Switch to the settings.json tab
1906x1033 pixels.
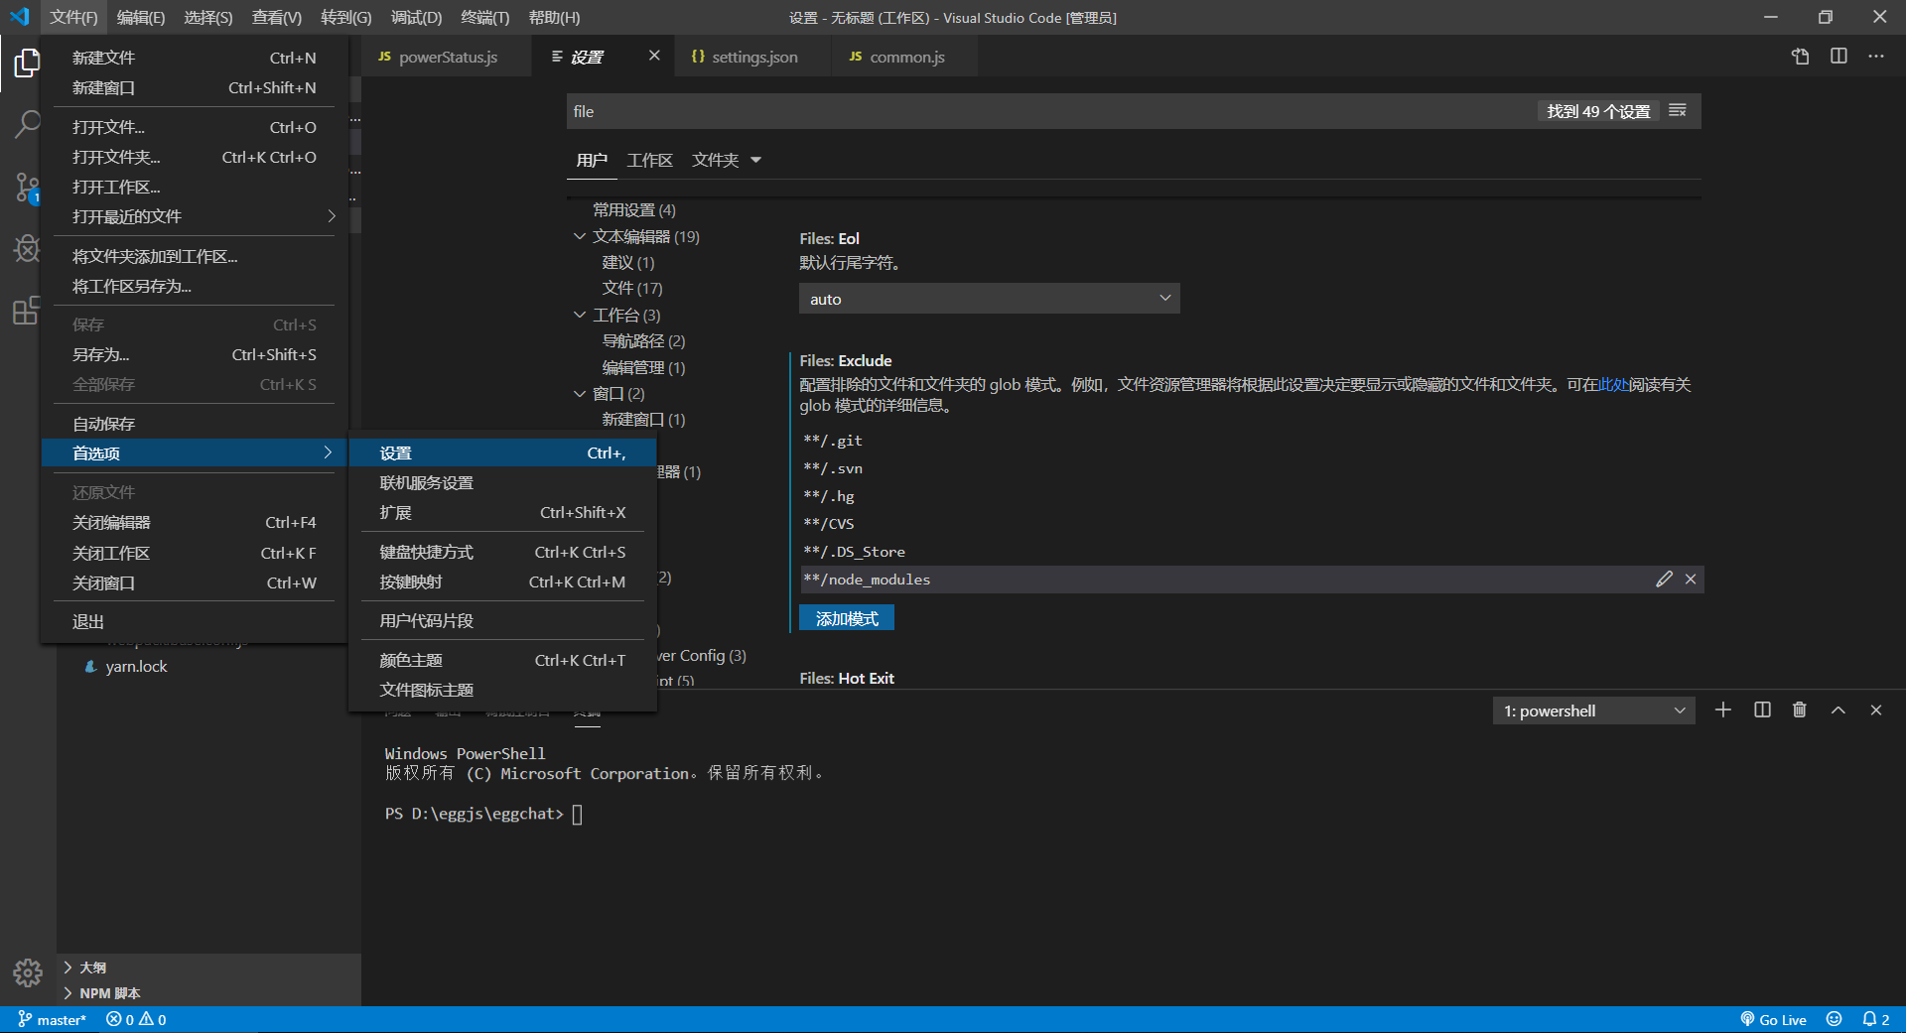tap(754, 57)
